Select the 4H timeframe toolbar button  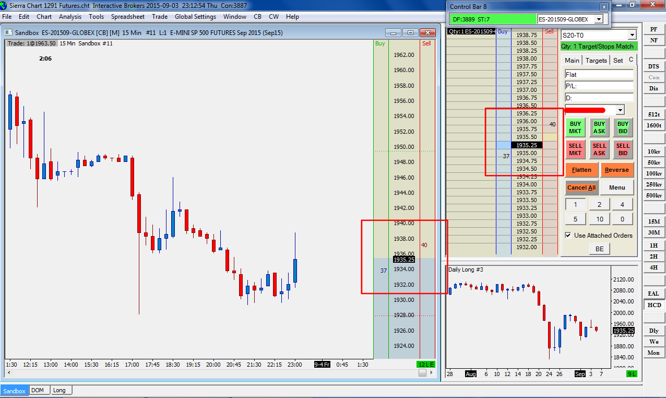pyautogui.click(x=653, y=267)
